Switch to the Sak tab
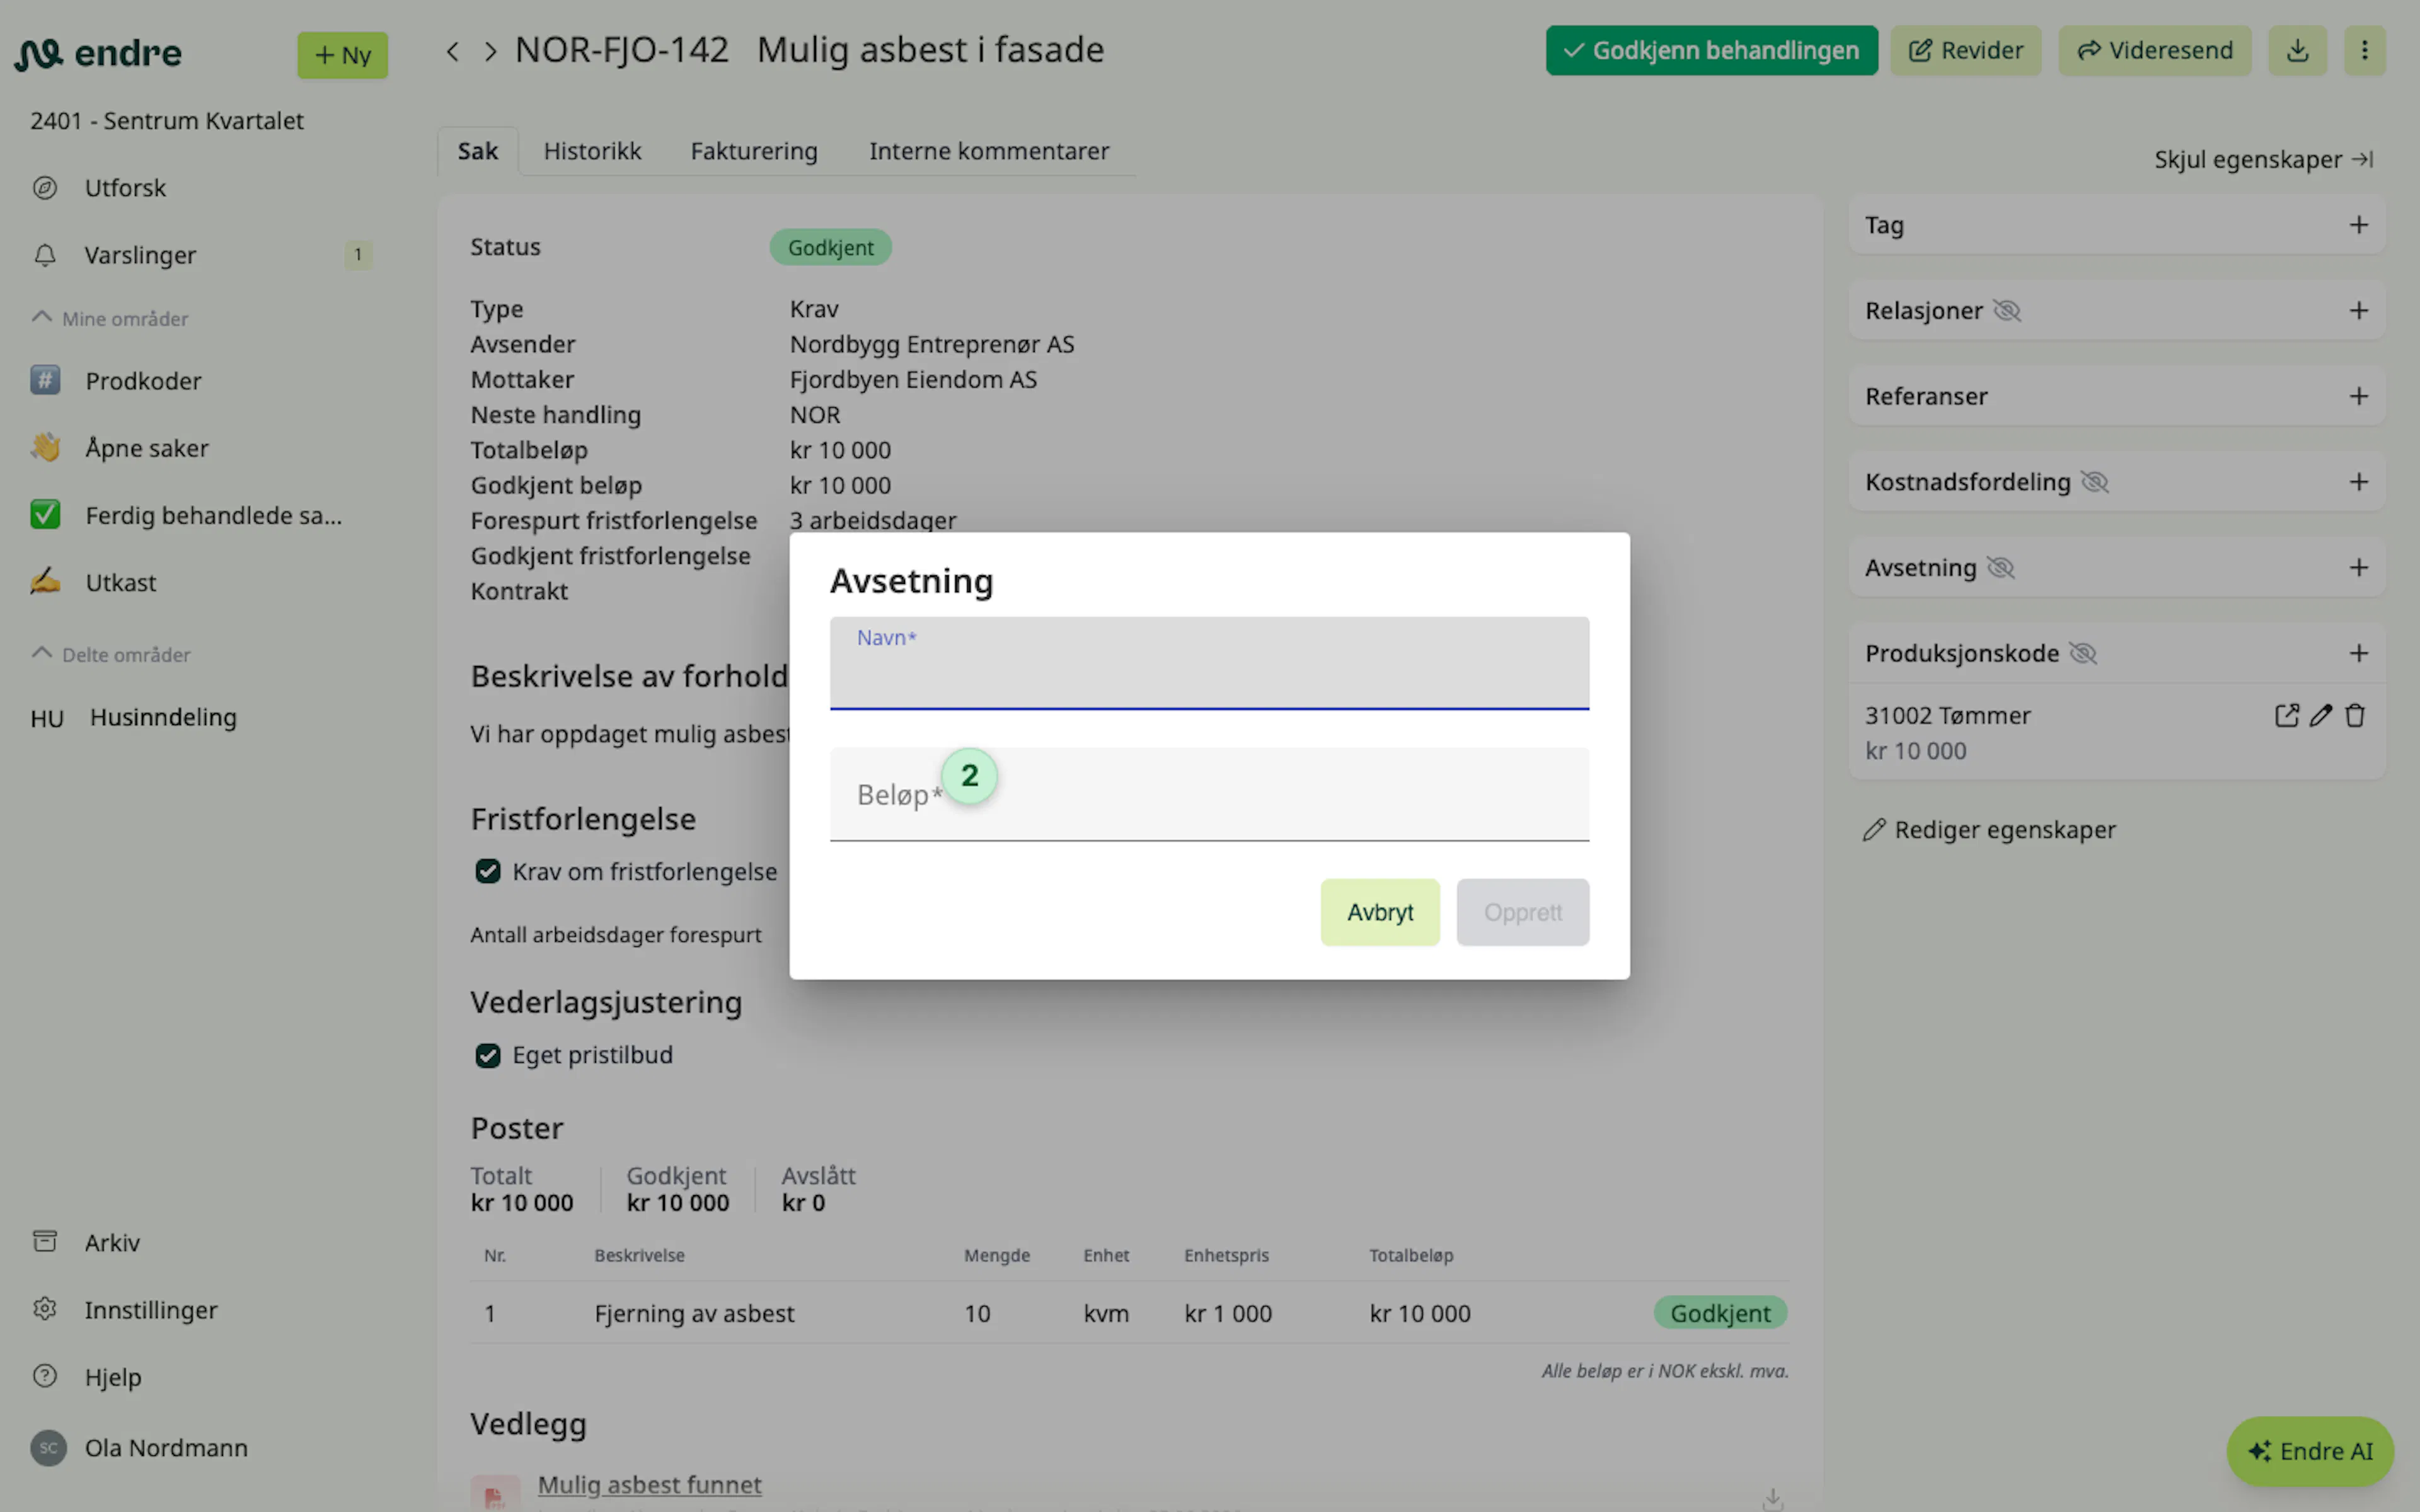The height and width of the screenshot is (1512, 2420). [x=478, y=151]
